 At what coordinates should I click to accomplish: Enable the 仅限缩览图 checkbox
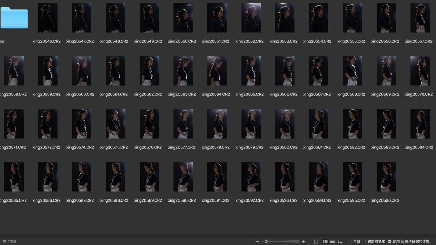pyautogui.click(x=364, y=242)
